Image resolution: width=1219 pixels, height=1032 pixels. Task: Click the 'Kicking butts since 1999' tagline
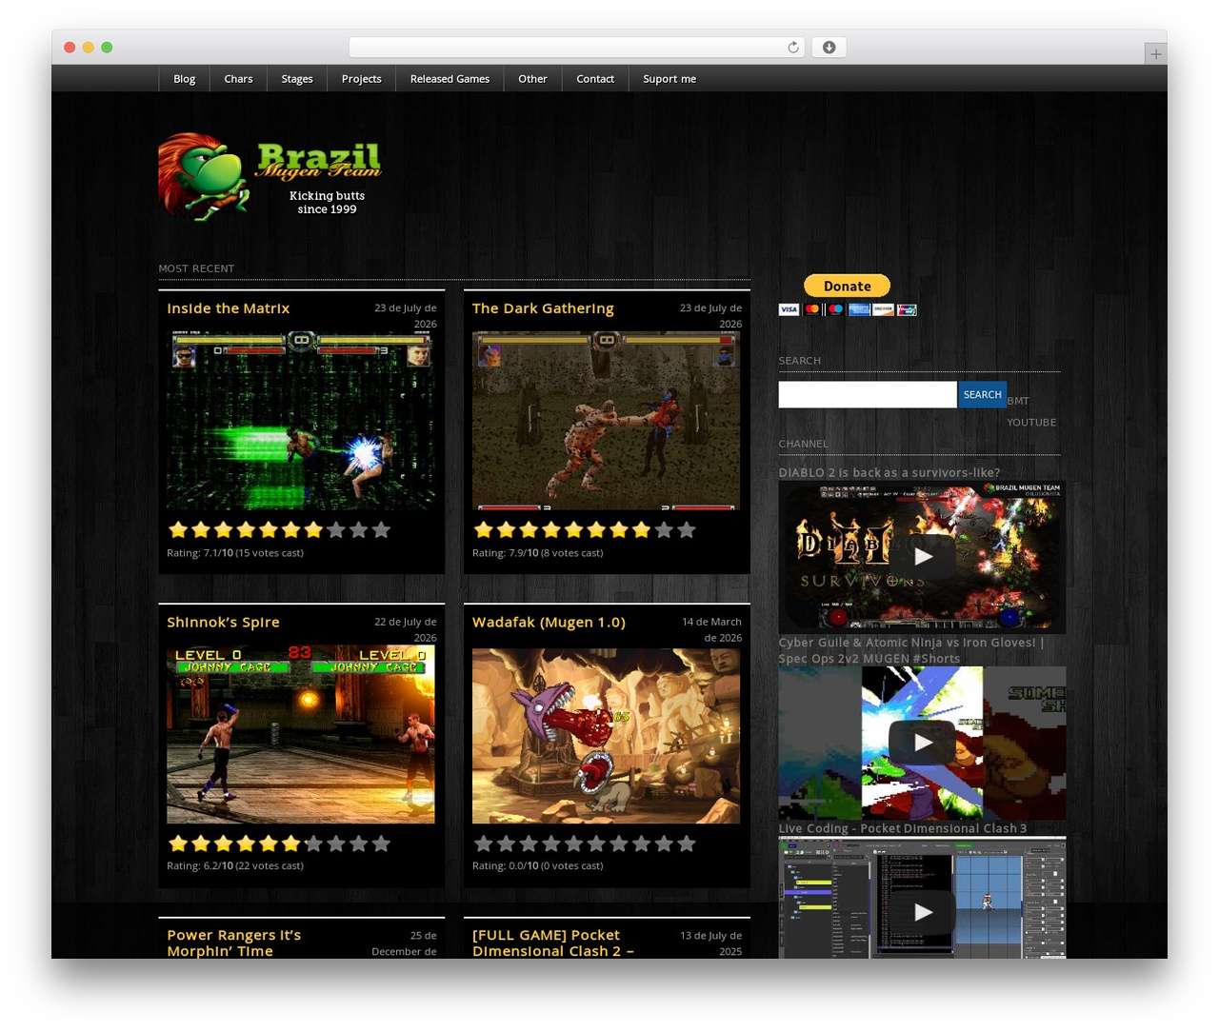[327, 202]
